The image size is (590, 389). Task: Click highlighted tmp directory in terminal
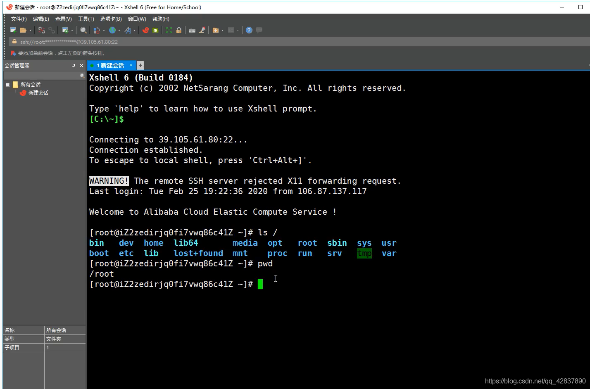pyautogui.click(x=364, y=253)
